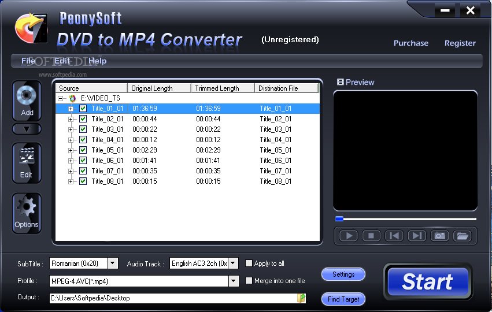Select Title_06_01 trimmed length 00:01:41
This screenshot has width=492, height=312.
(208, 161)
